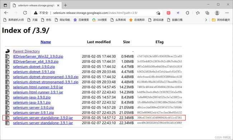
Task: Download selenium-dotnet-3.9.1.zip
Action: coord(34,72)
